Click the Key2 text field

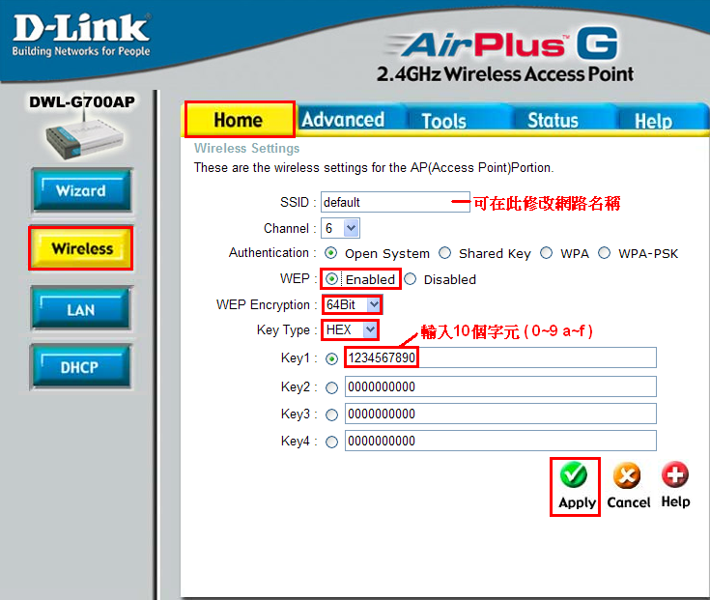click(500, 386)
